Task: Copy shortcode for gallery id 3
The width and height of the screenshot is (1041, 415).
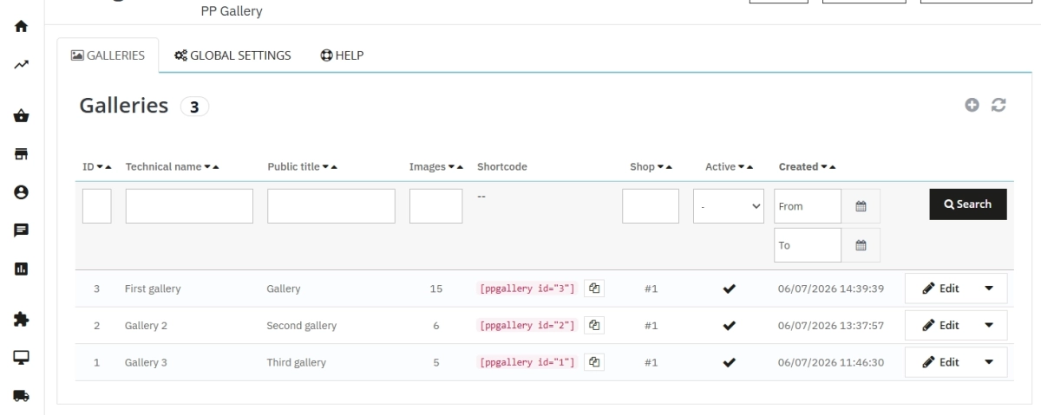Action: click(594, 289)
